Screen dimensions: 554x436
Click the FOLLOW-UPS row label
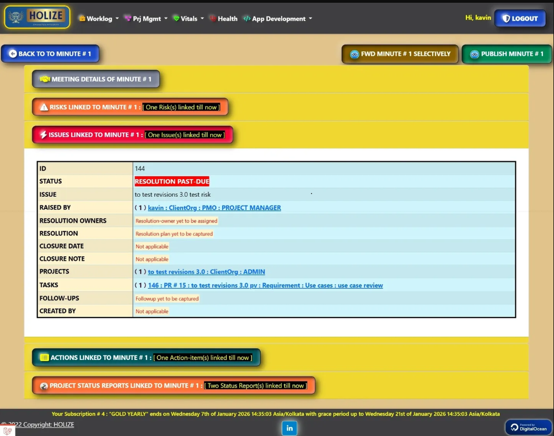(59, 298)
